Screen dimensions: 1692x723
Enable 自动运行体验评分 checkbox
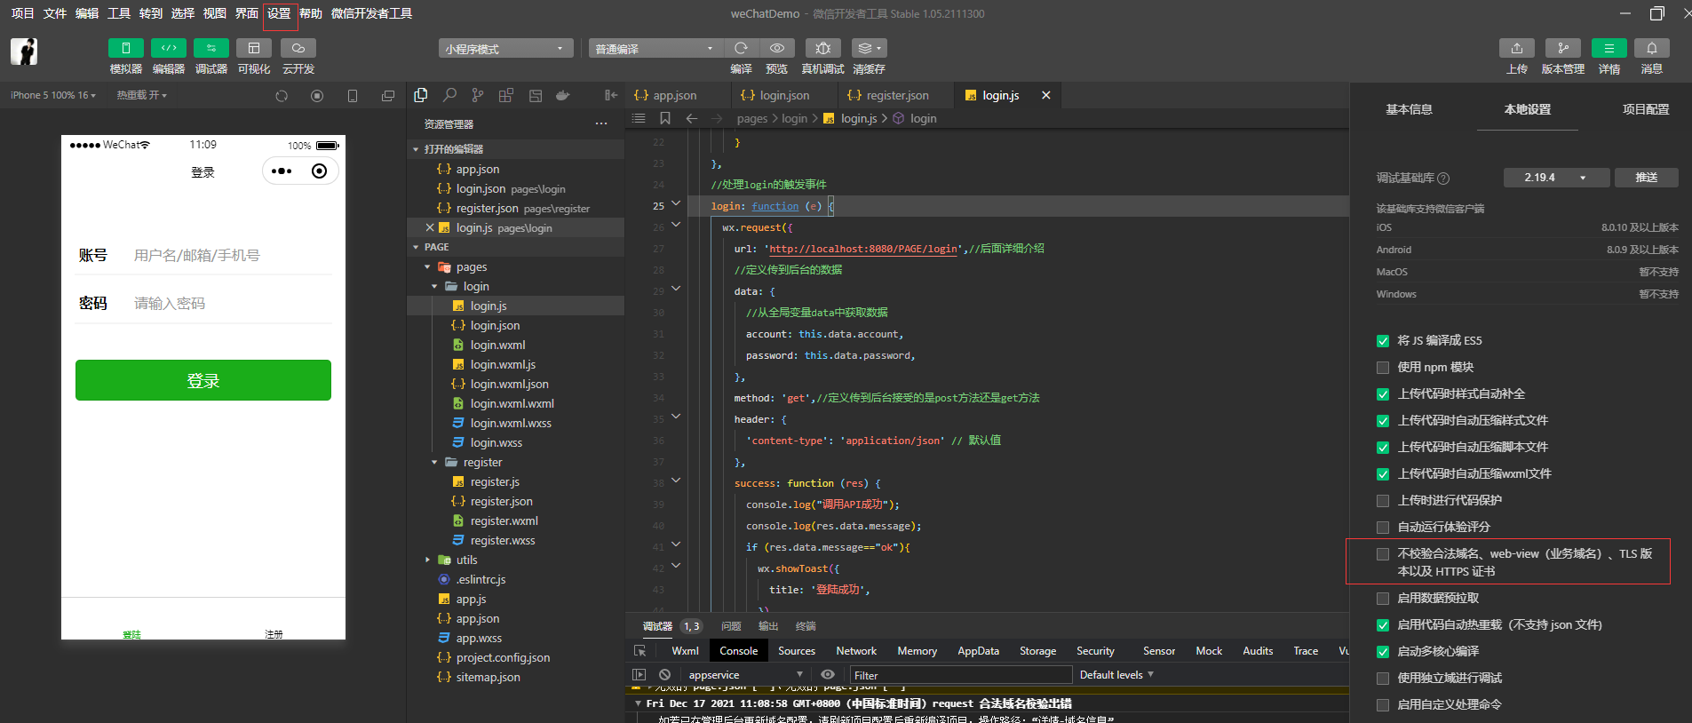coord(1383,528)
